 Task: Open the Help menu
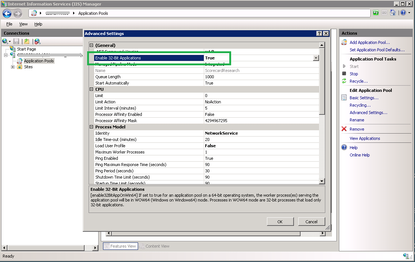(x=38, y=24)
